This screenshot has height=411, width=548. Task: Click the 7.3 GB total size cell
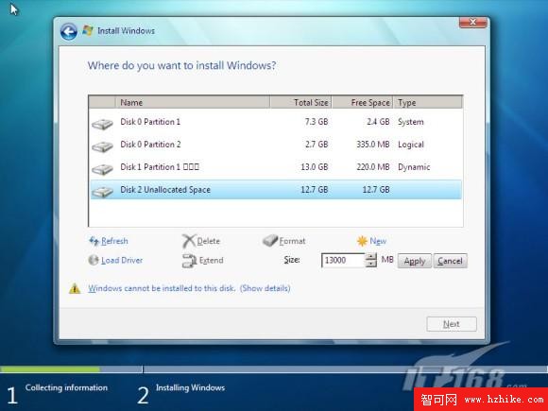317,122
